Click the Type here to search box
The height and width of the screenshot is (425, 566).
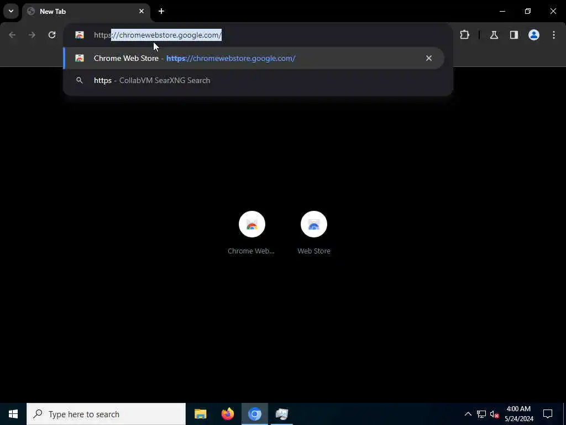click(106, 414)
